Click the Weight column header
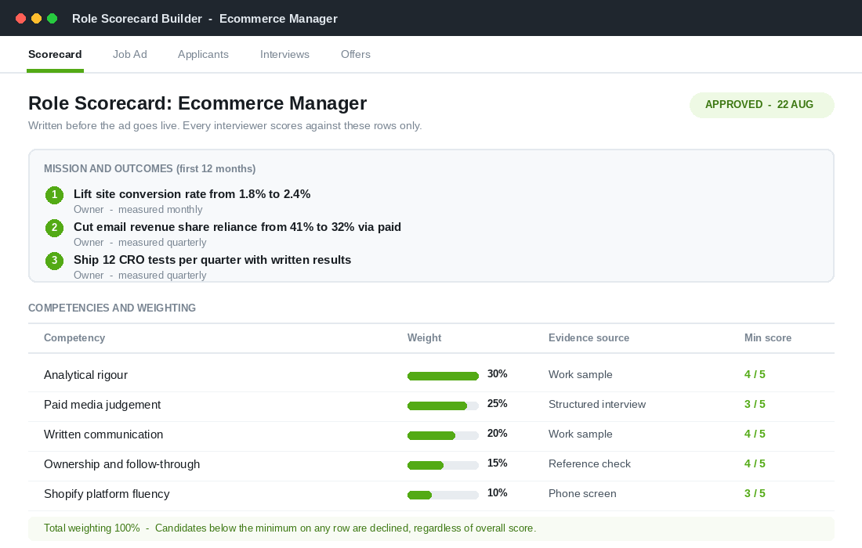The image size is (862, 548). pyautogui.click(x=424, y=337)
